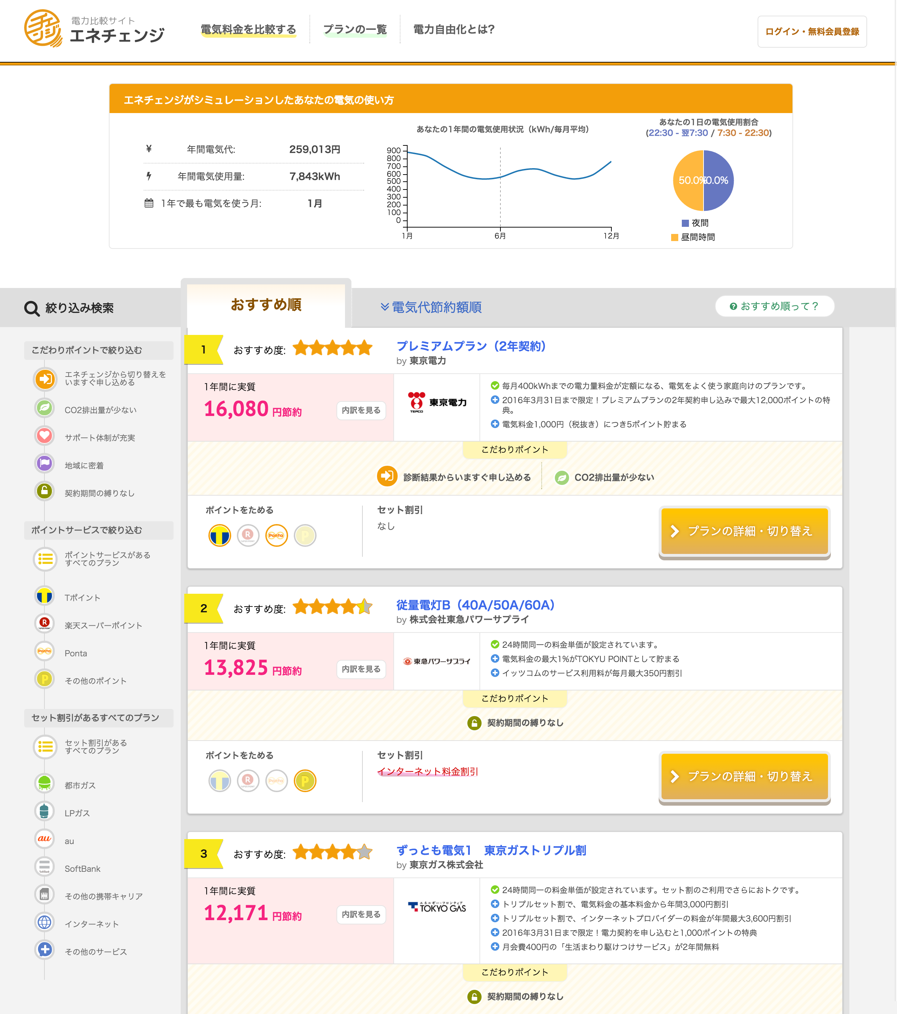This screenshot has height=1014, width=897.
Task: Select the 契約期間の縛りなし lock filter icon
Action: tap(45, 491)
